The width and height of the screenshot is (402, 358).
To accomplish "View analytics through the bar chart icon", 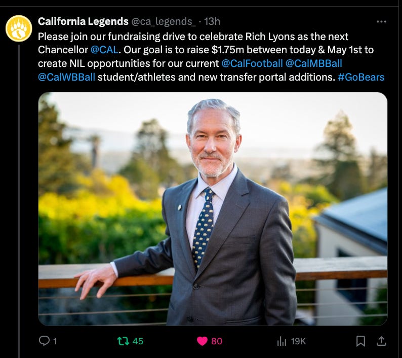I will 282,341.
